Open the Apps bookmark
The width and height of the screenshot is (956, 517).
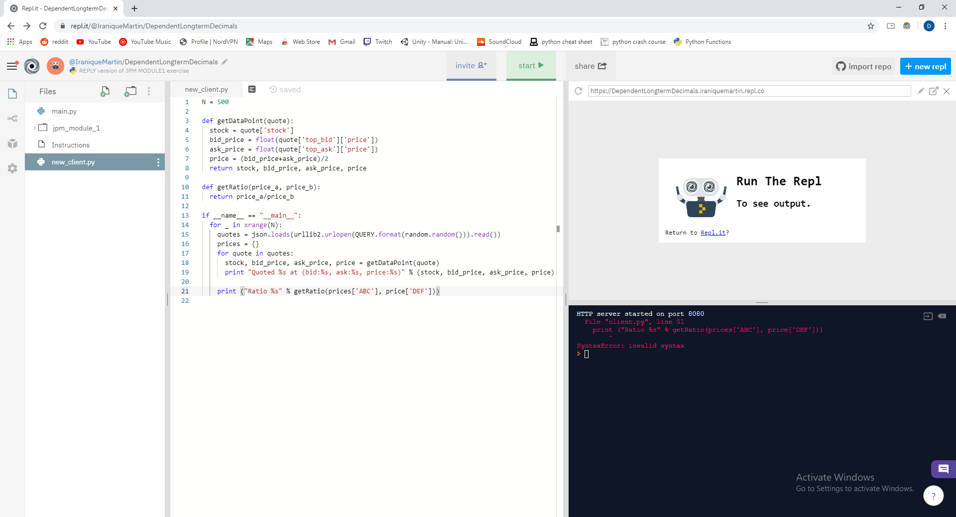(x=20, y=42)
